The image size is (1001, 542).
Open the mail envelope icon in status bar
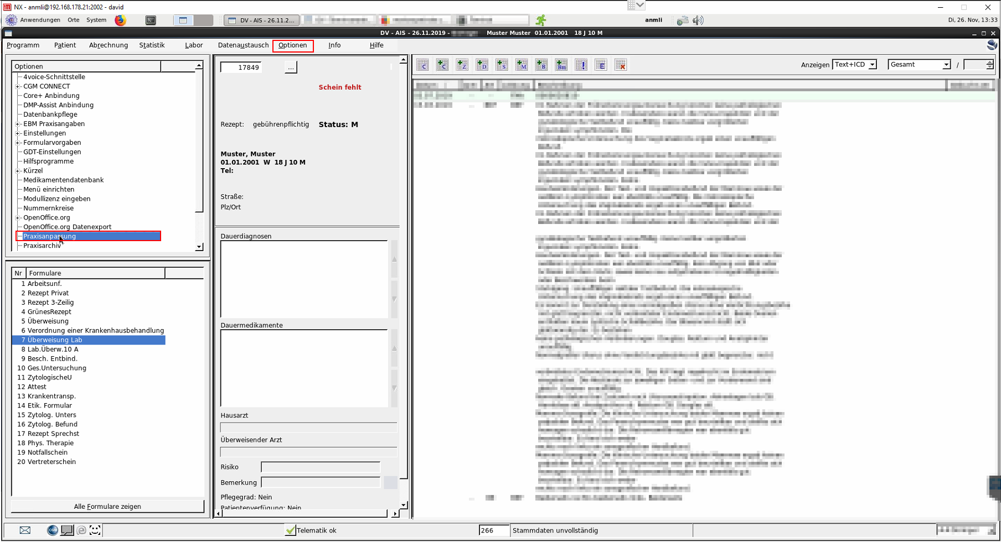[x=25, y=530]
